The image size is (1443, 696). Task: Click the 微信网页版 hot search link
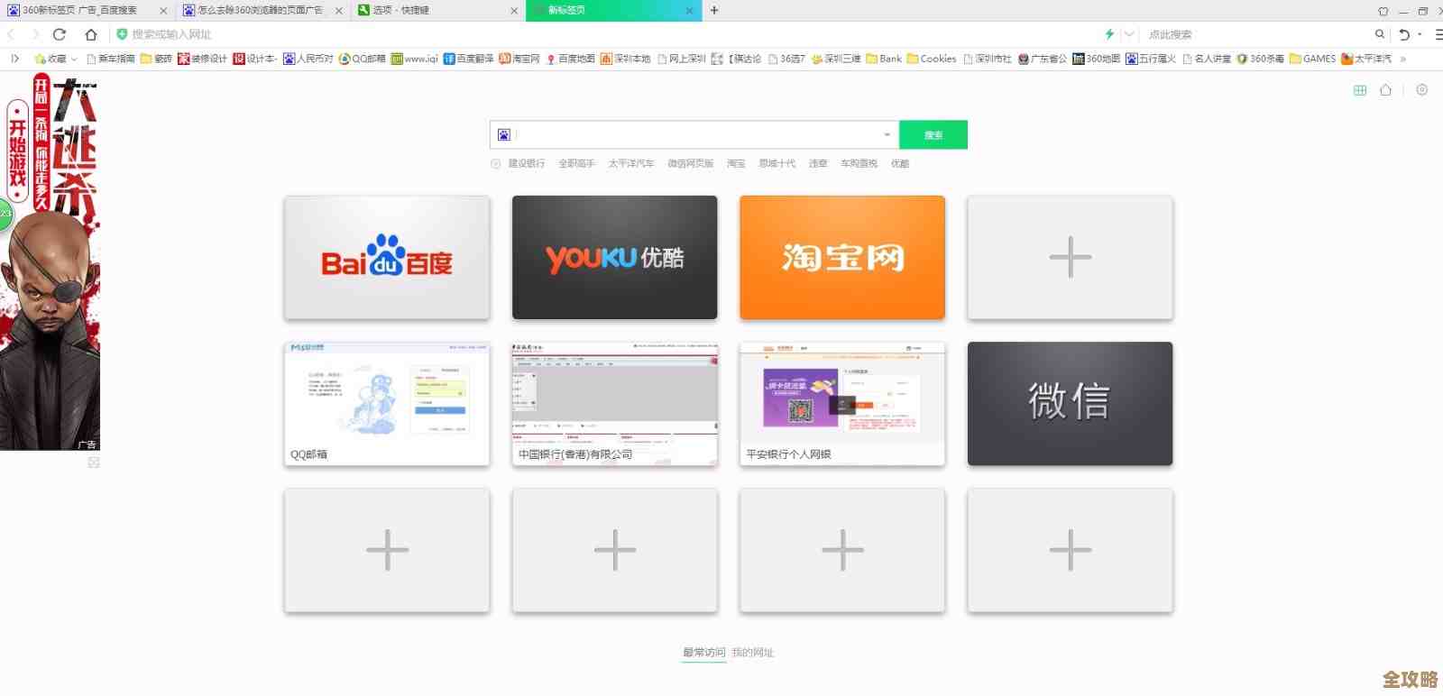coord(691,163)
